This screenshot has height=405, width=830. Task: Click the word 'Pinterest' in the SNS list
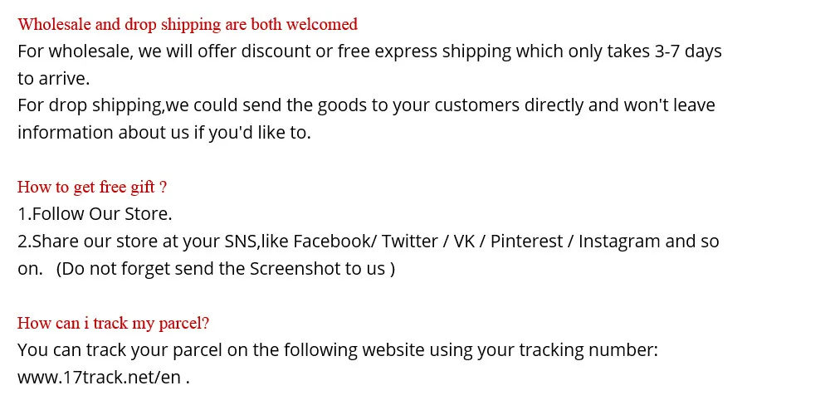527,242
